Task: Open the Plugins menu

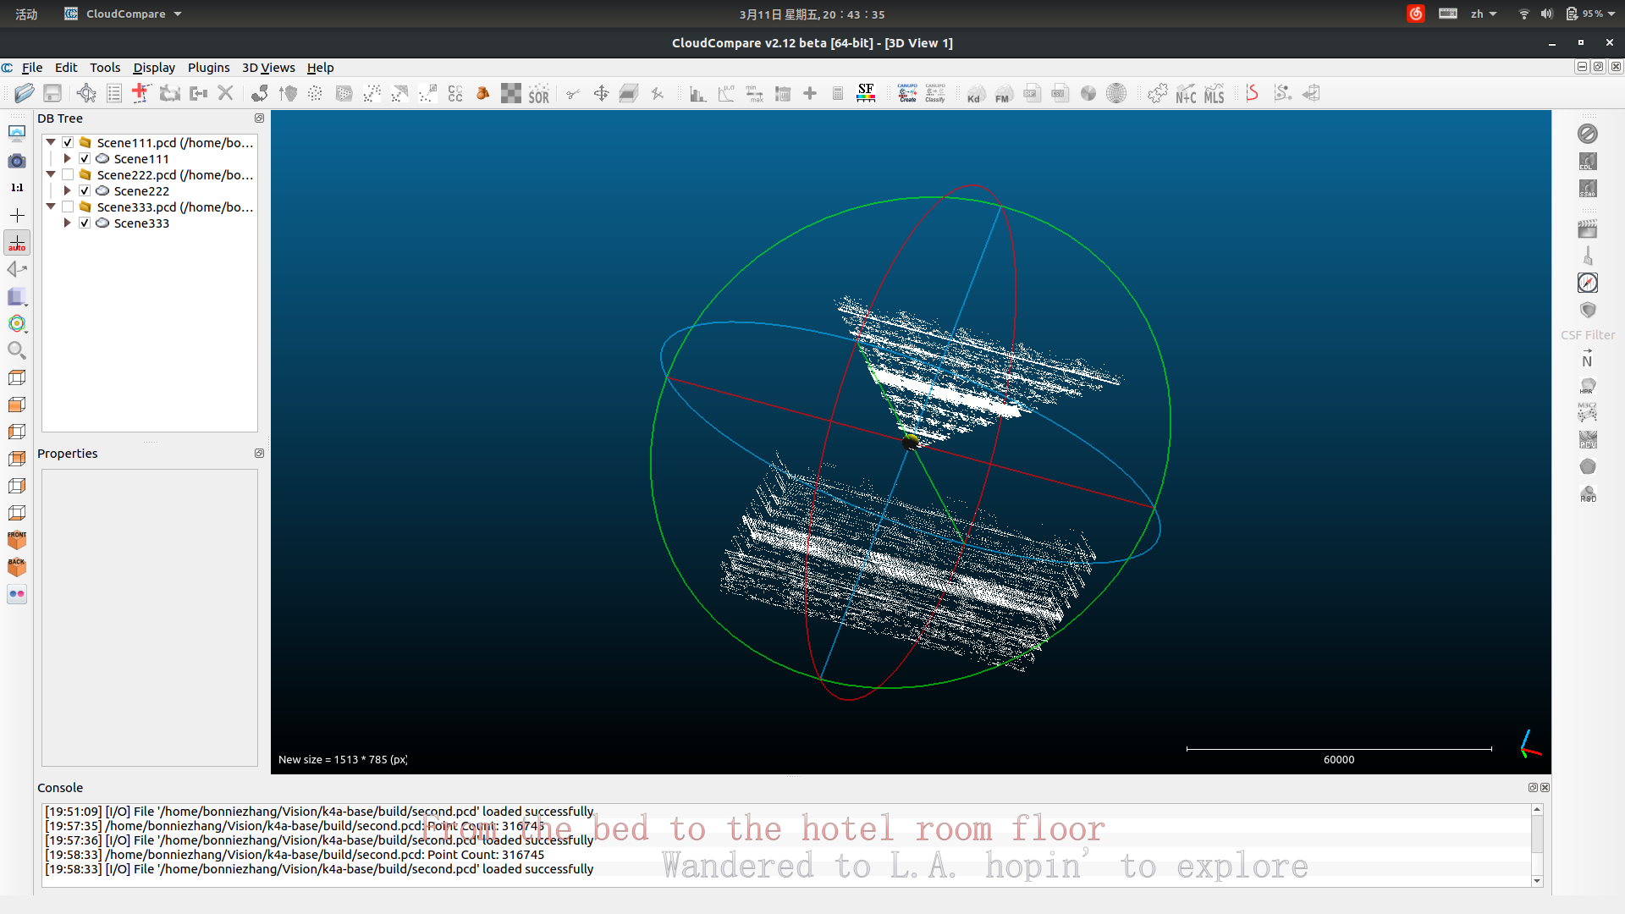Action: click(x=208, y=68)
